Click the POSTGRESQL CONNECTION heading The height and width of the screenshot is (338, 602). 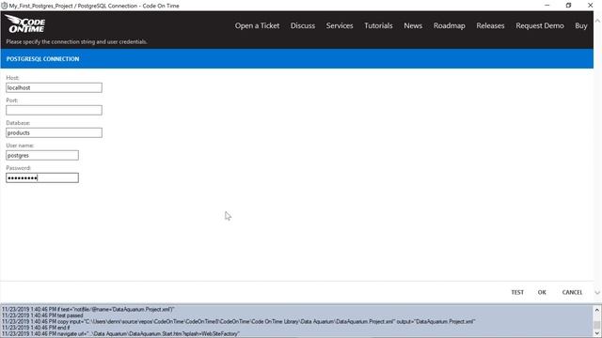(42, 58)
